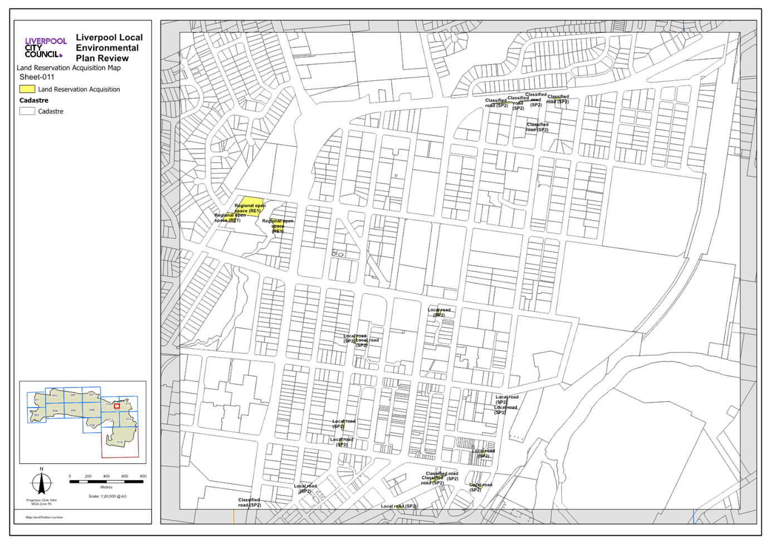The width and height of the screenshot is (770, 544).
Task: Click the yellow Land Reservation Acquisition legend swatch
Action: 27,89
